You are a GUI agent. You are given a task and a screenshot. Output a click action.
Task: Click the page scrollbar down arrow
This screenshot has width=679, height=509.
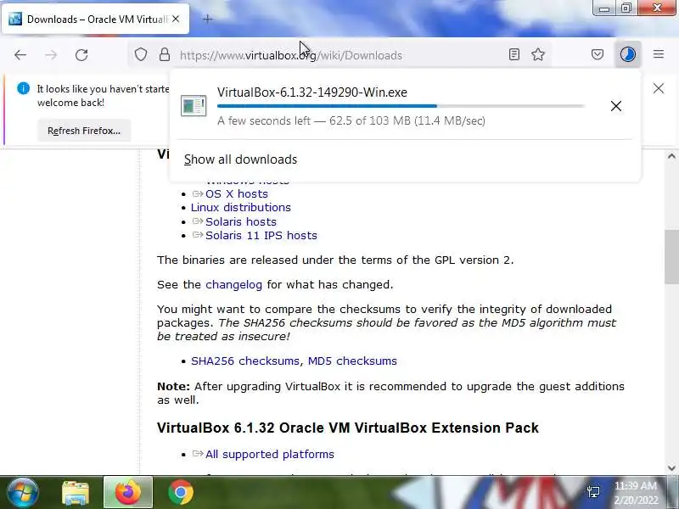pyautogui.click(x=671, y=467)
